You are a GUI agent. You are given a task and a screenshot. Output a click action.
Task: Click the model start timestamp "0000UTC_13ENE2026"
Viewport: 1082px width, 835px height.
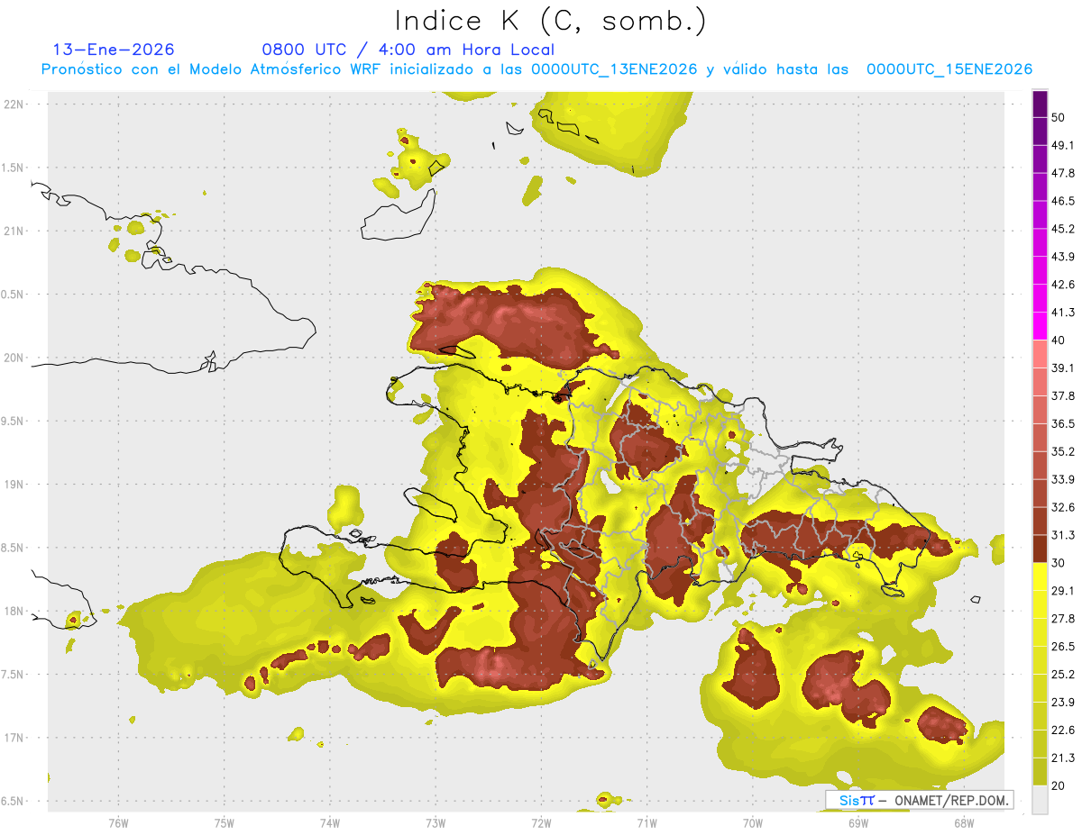tap(613, 69)
